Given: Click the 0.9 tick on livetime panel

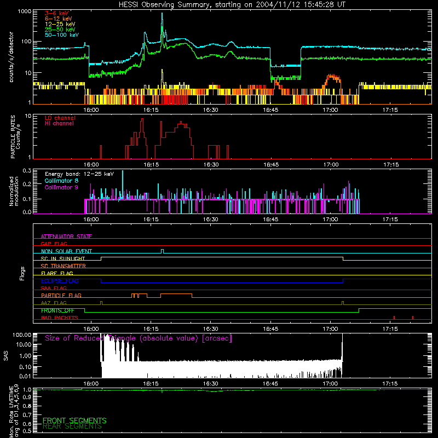Looking at the screenshot, I should [x=27, y=397].
